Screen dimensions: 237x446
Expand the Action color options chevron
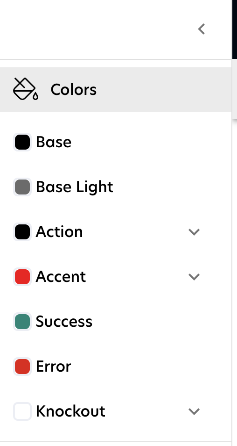(x=194, y=232)
